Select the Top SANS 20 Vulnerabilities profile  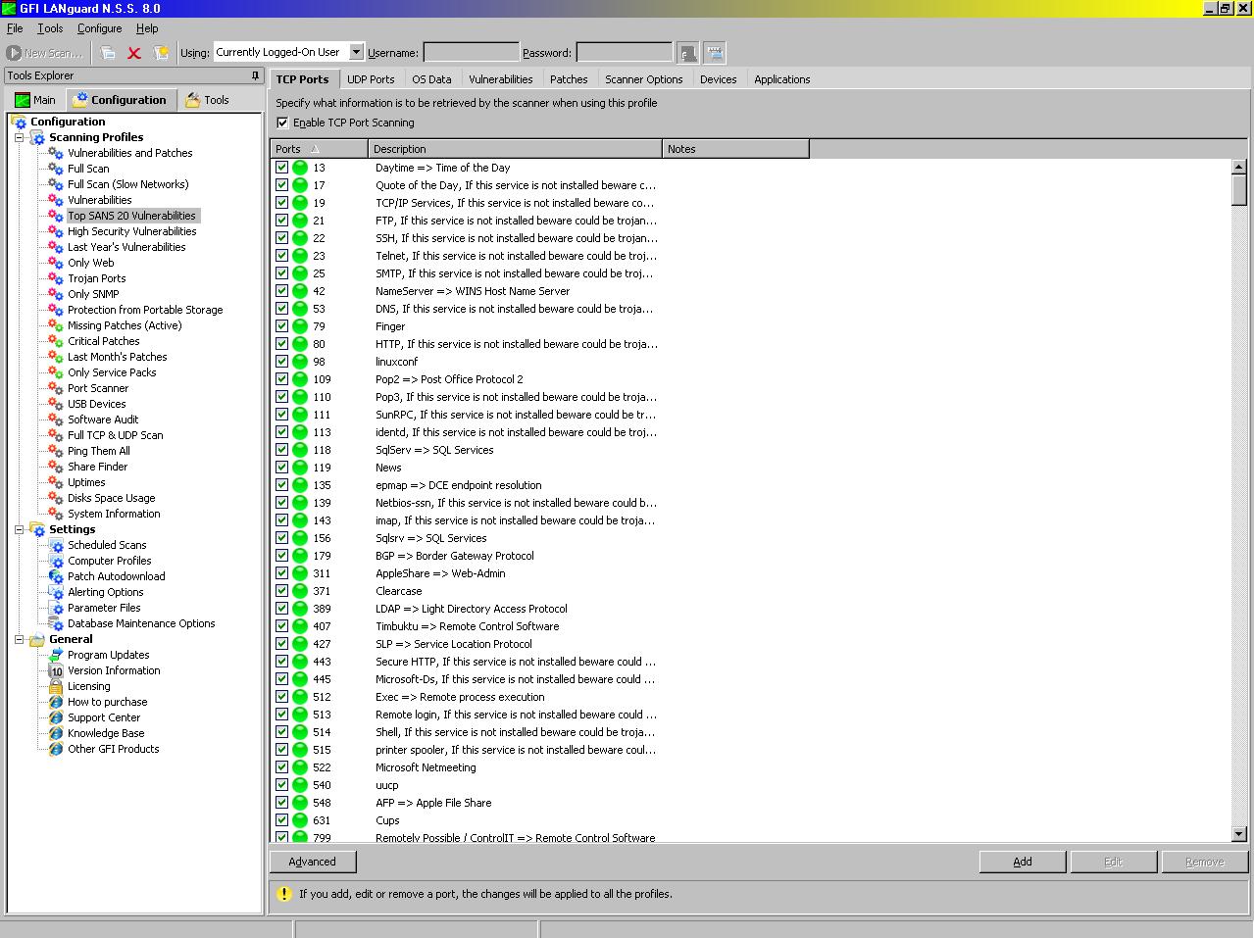[131, 216]
